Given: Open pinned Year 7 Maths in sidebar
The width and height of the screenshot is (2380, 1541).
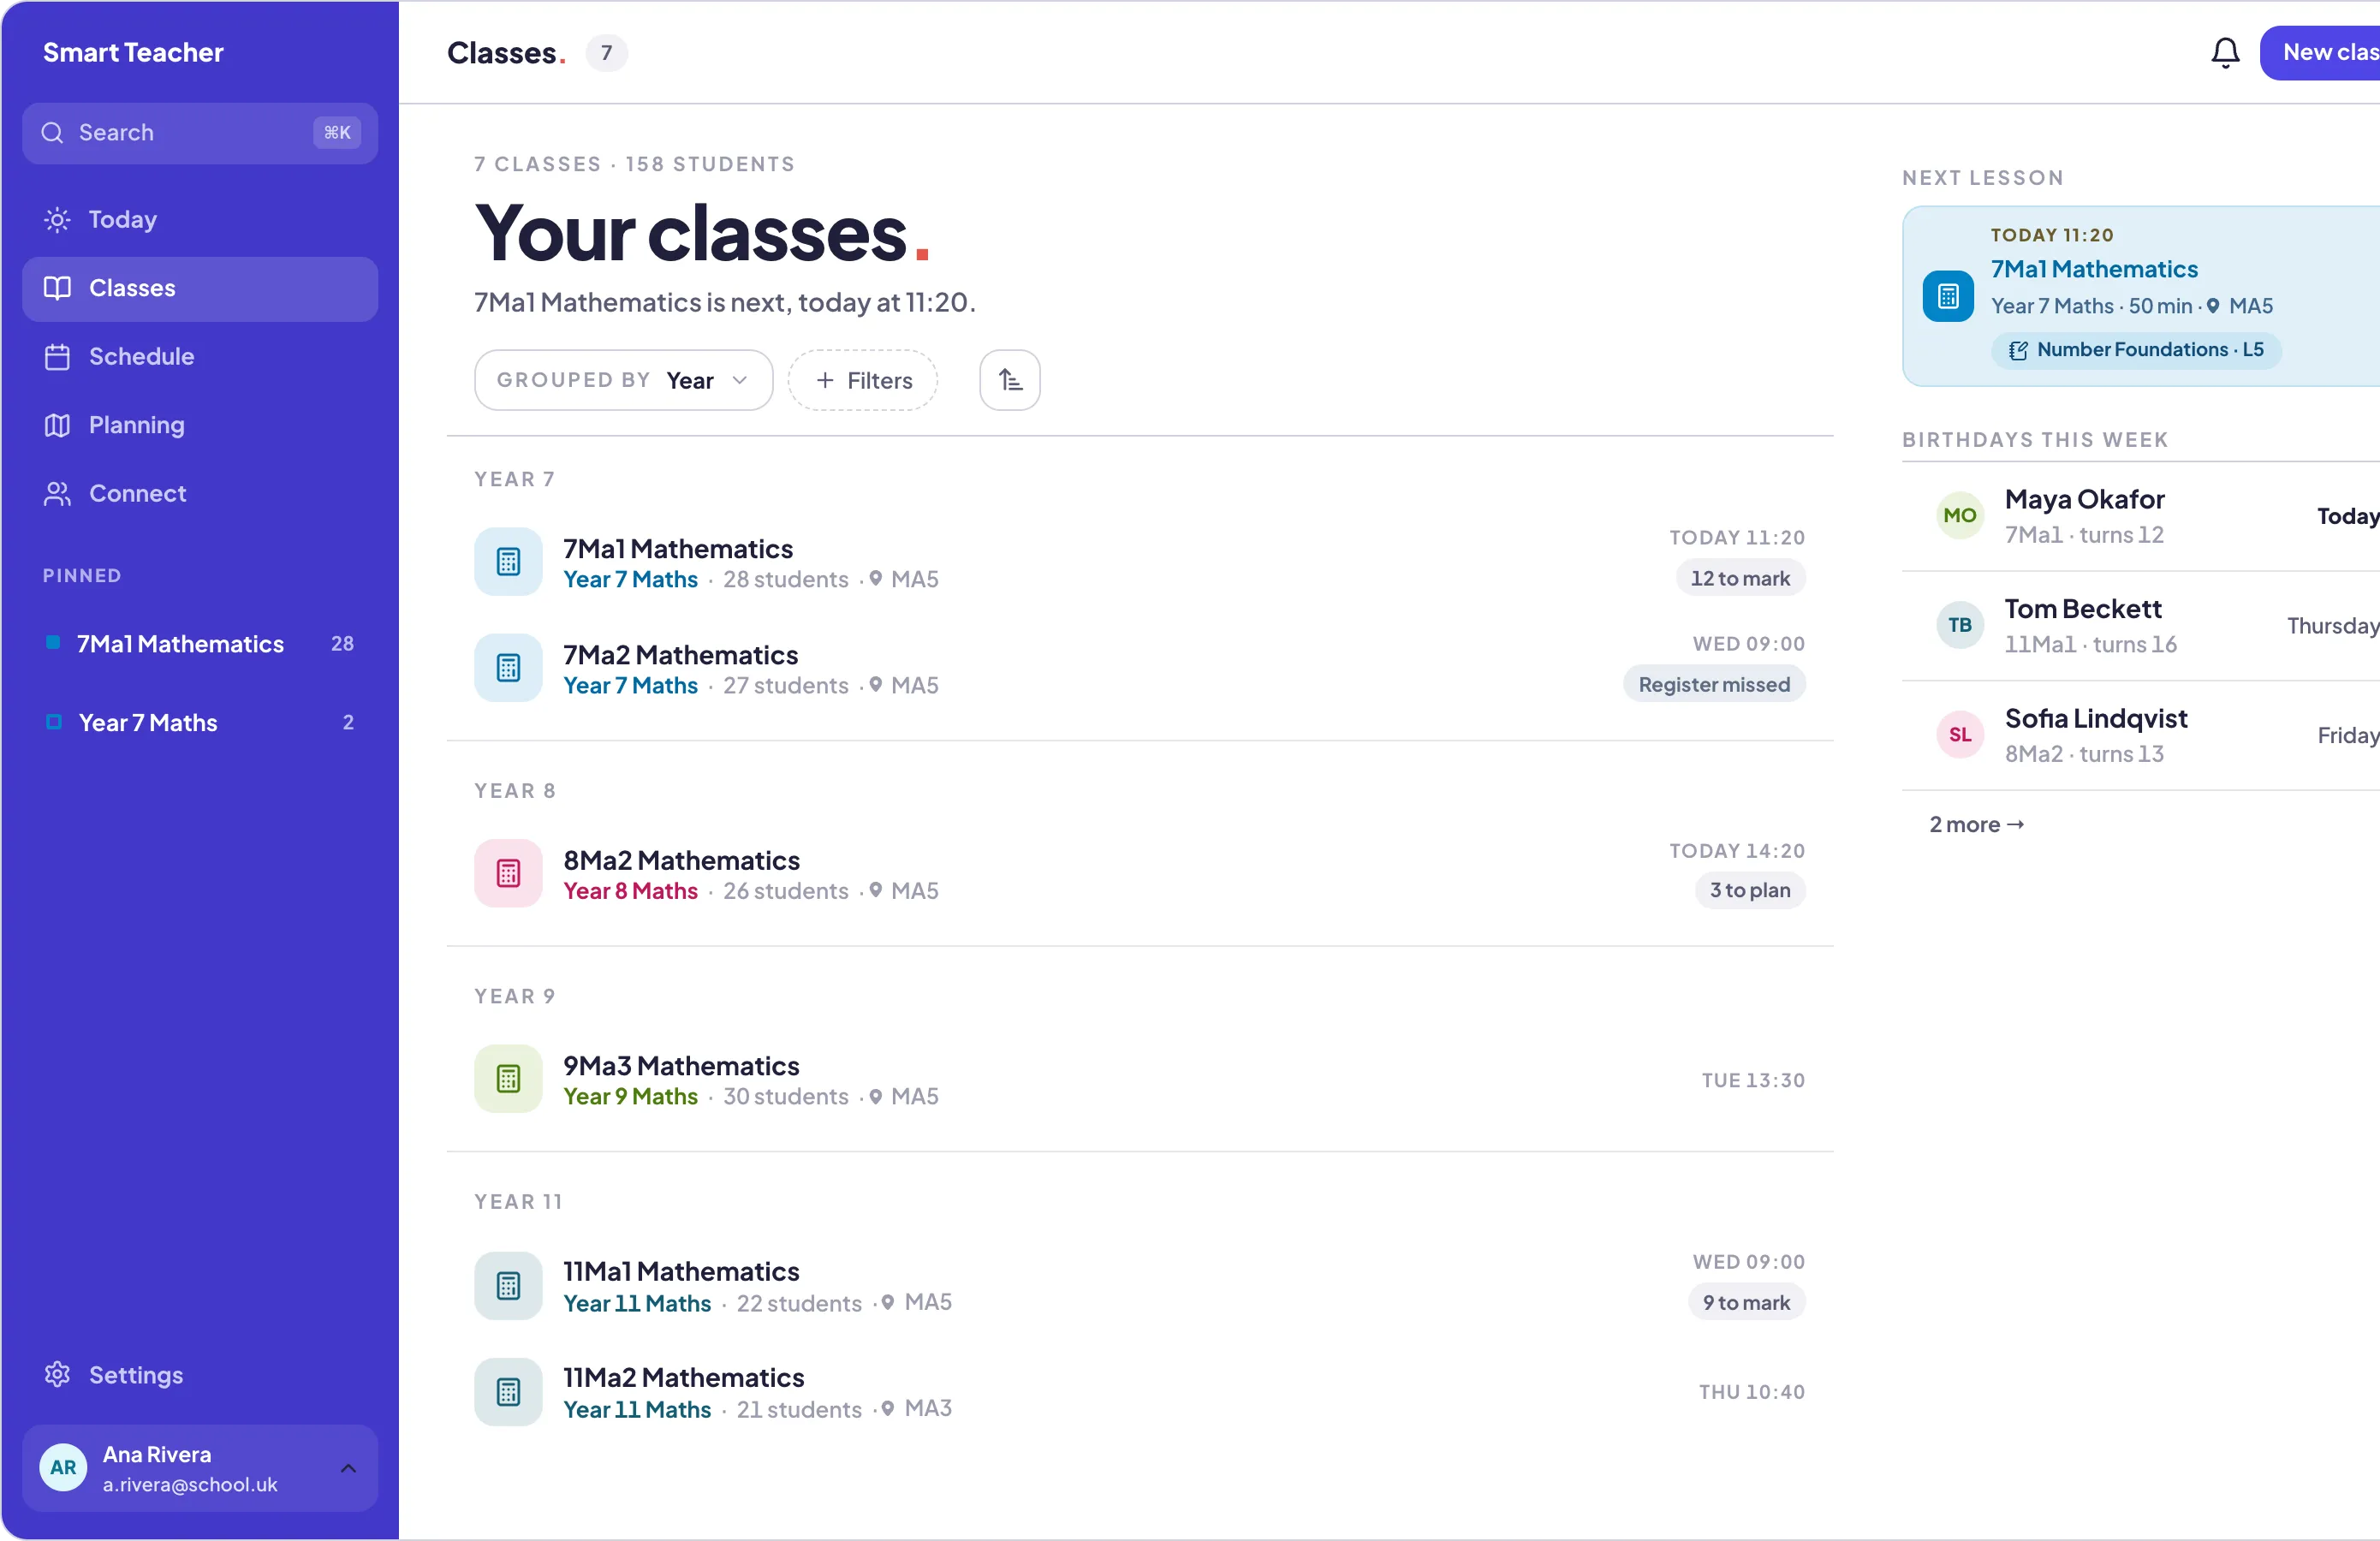Looking at the screenshot, I should click(200, 722).
